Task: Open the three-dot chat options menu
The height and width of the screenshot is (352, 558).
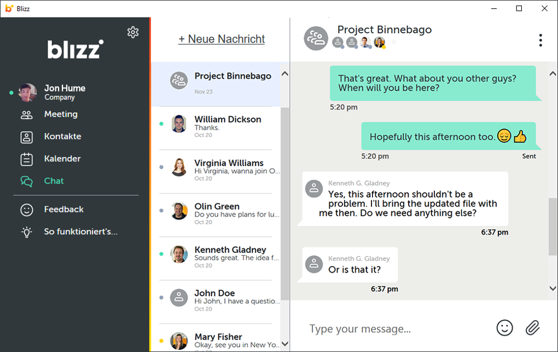Action: coord(540,40)
